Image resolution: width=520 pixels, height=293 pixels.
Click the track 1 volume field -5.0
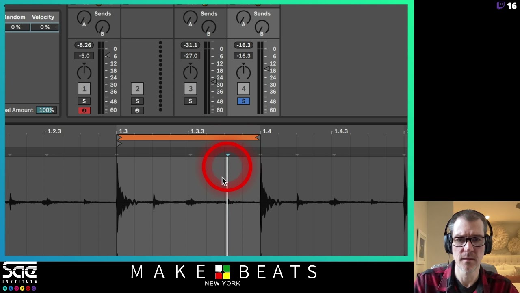pyautogui.click(x=84, y=56)
